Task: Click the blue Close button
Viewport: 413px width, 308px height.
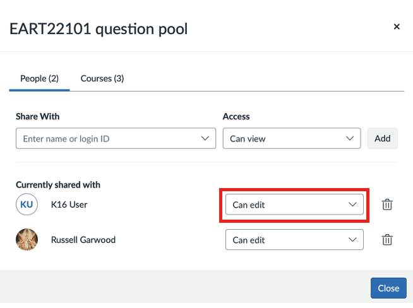Action: click(388, 288)
